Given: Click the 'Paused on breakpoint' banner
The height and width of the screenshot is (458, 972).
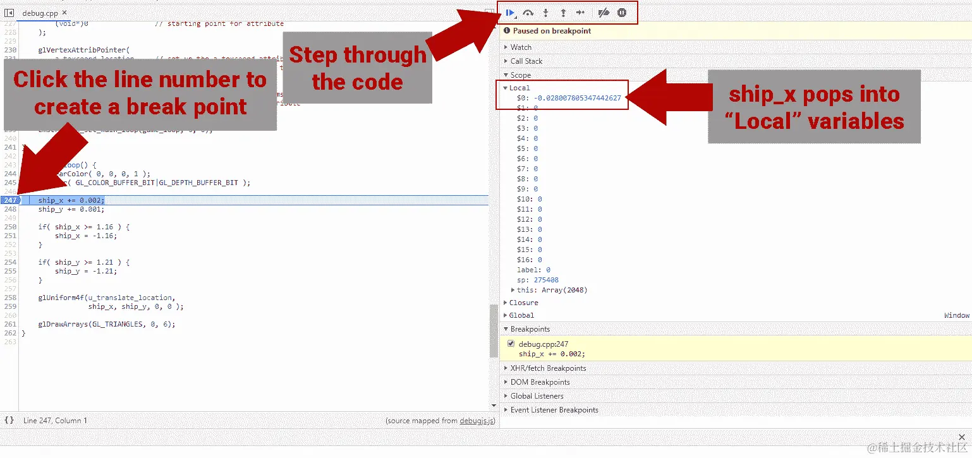Looking at the screenshot, I should 736,31.
